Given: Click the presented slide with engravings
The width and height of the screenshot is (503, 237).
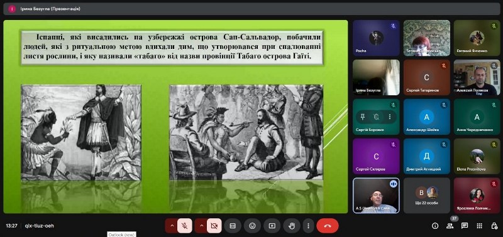Looking at the screenshot, I should [175, 117].
